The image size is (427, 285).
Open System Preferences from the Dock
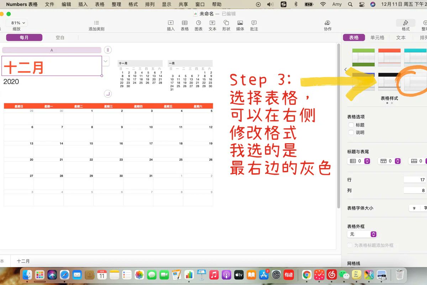[x=276, y=275]
